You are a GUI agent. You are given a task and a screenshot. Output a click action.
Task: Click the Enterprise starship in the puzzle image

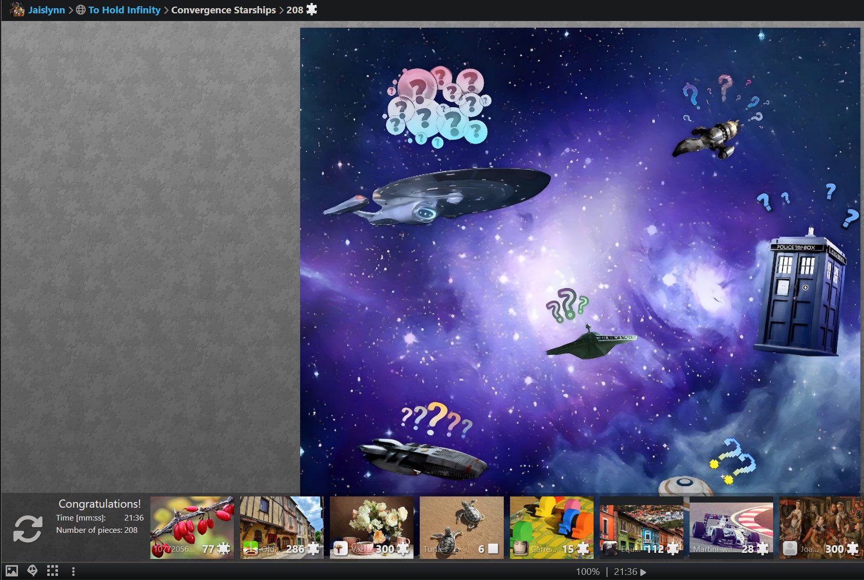436,197
